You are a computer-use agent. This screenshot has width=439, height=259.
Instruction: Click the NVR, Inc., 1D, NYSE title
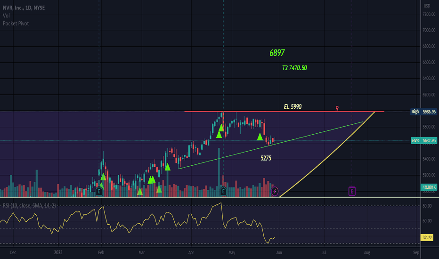(x=24, y=8)
